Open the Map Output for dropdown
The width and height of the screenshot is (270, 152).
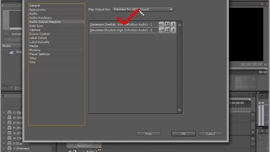(143, 9)
